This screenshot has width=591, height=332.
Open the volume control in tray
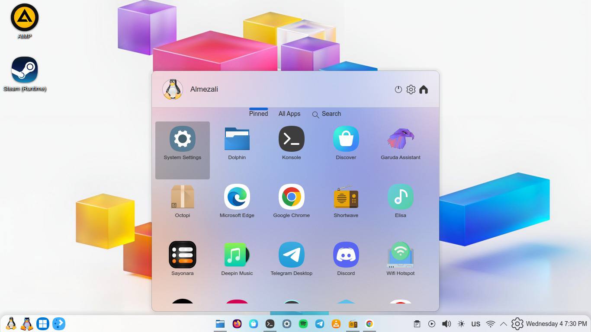446,324
